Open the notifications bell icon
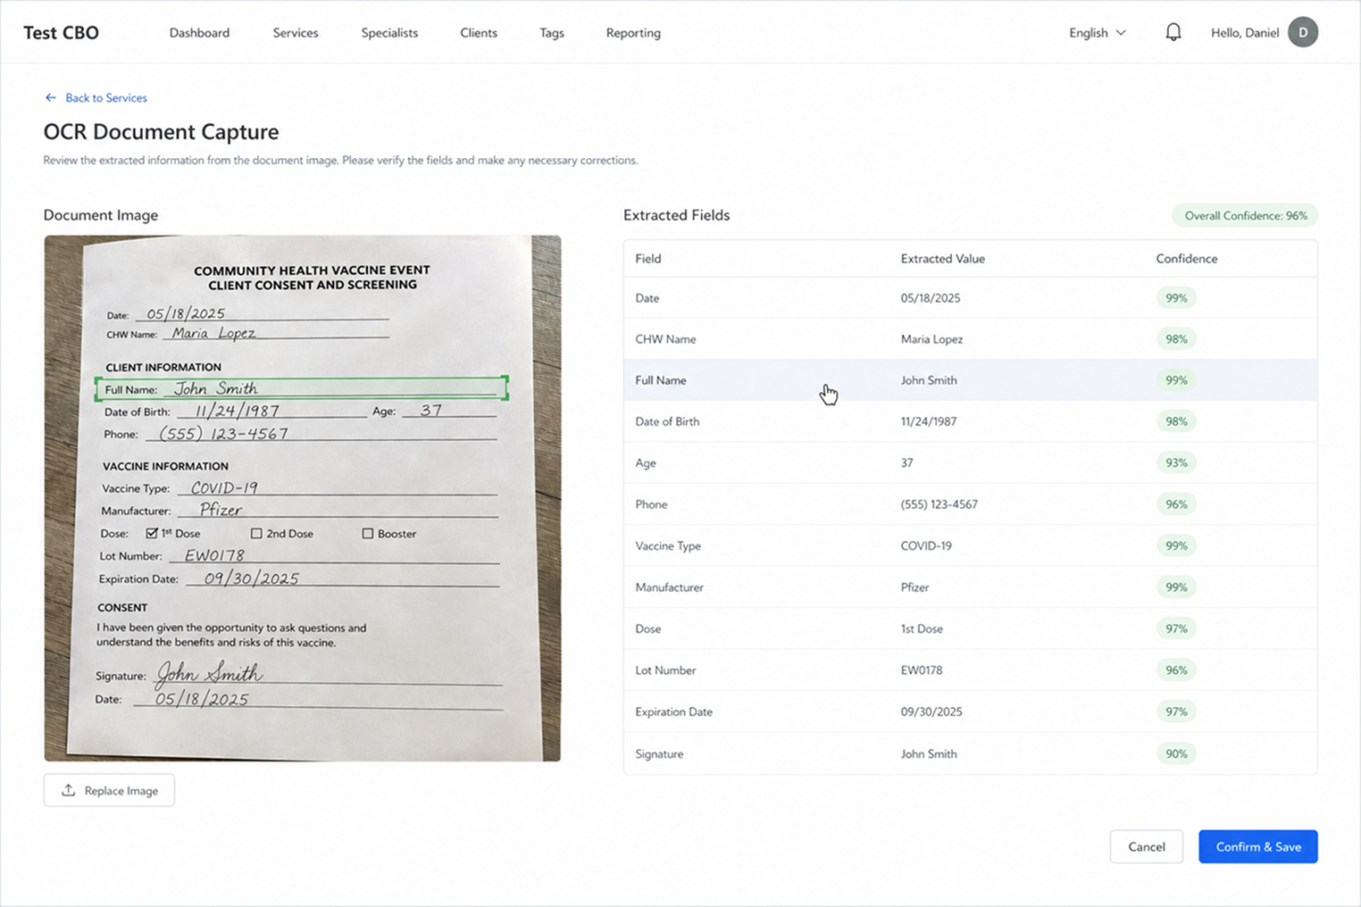This screenshot has height=907, width=1361. pyautogui.click(x=1173, y=32)
